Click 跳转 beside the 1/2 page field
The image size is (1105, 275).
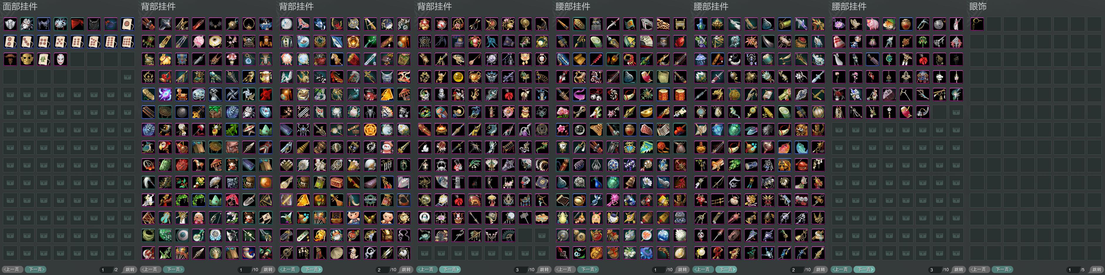[x=130, y=269]
